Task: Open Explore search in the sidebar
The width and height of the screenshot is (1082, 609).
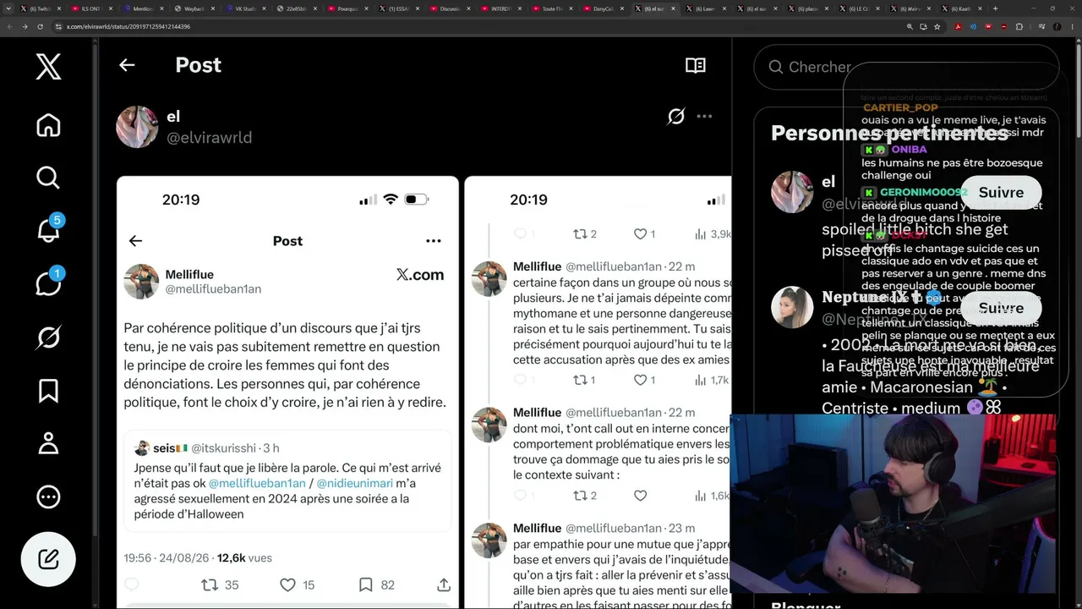Action: click(48, 178)
